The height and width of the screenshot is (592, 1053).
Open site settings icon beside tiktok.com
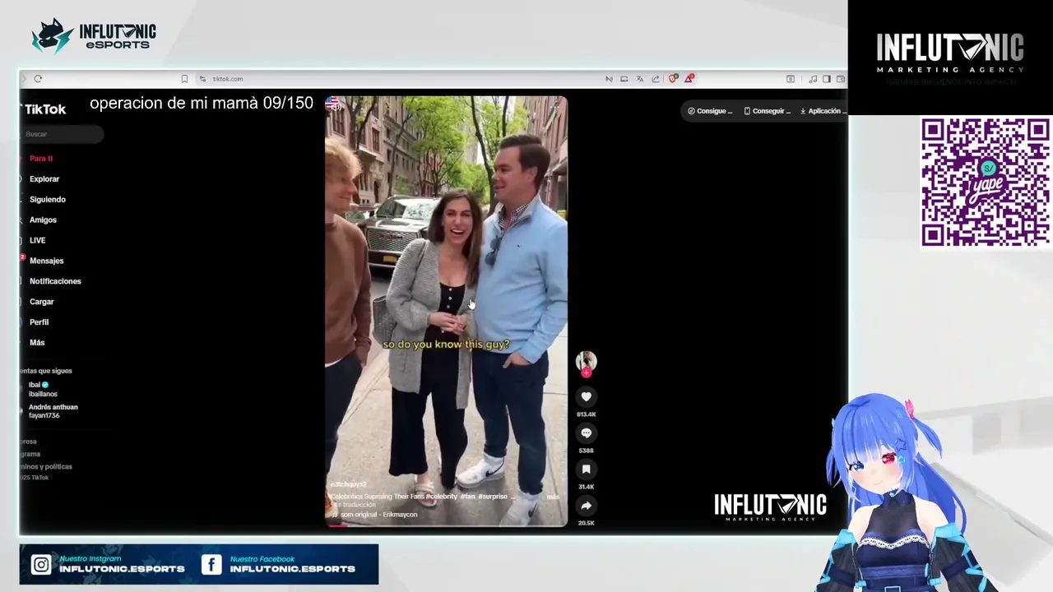pos(202,79)
